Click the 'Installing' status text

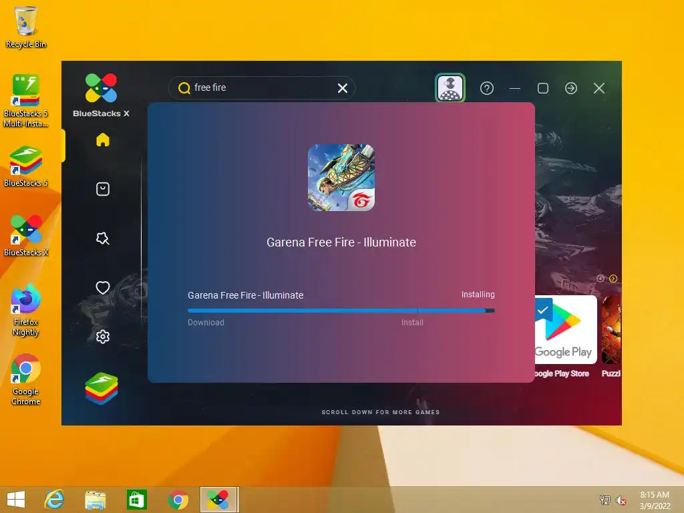click(x=478, y=295)
